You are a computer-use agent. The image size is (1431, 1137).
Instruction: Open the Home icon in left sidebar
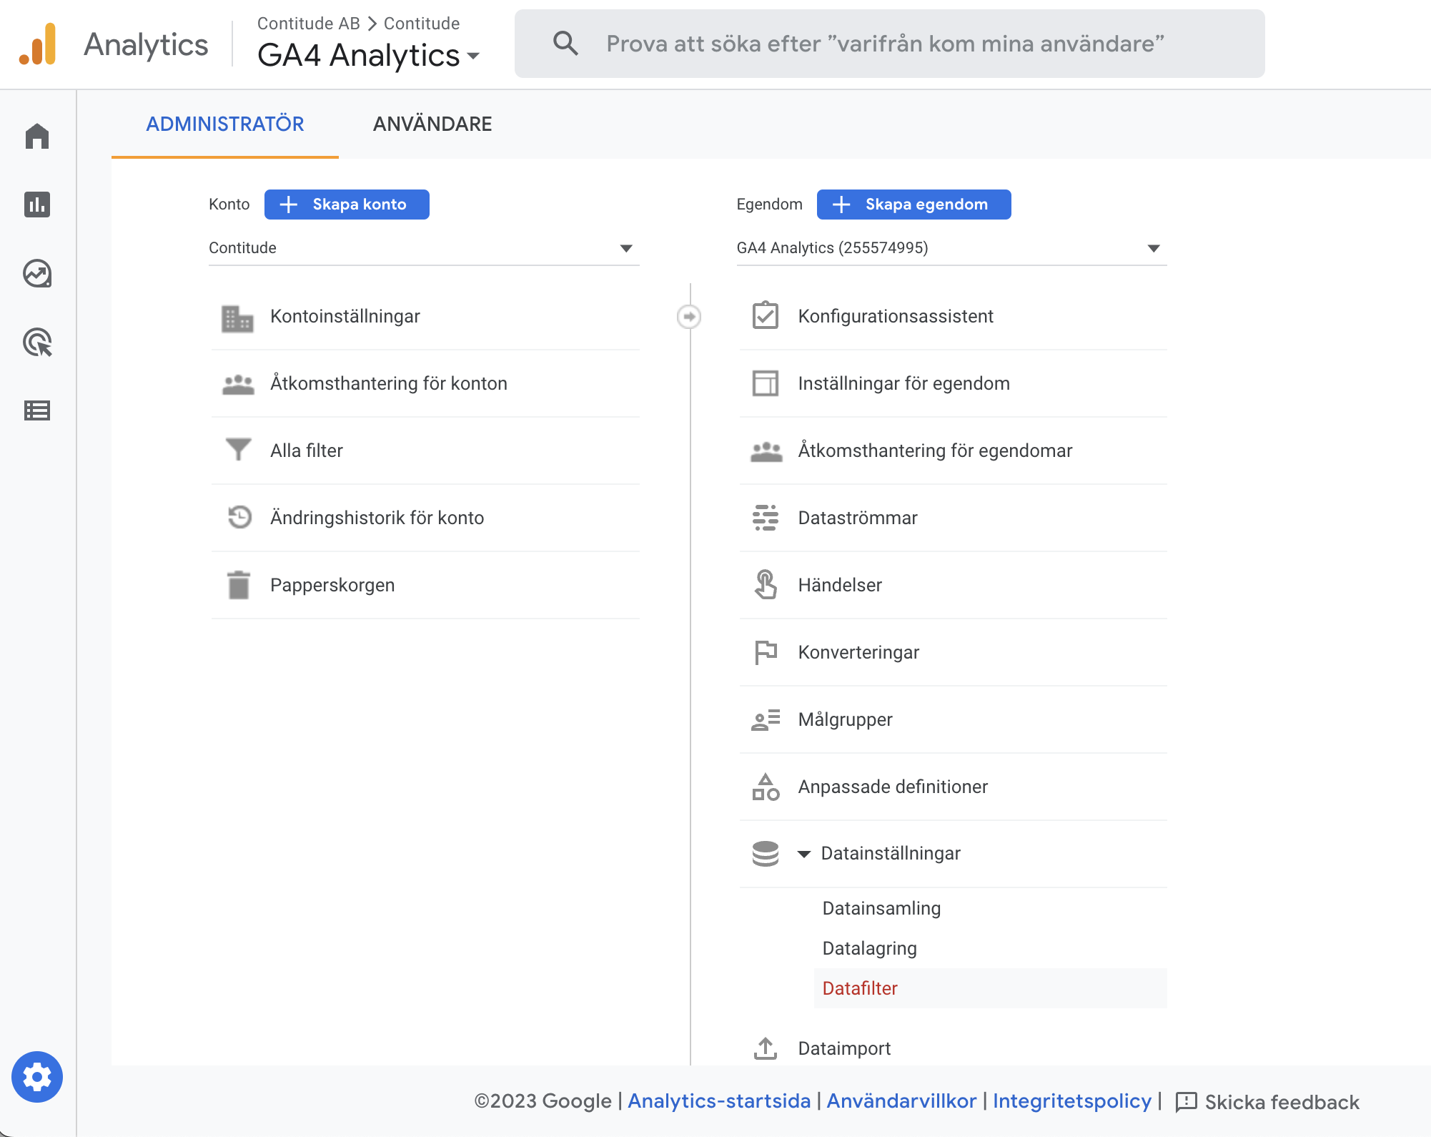click(37, 136)
